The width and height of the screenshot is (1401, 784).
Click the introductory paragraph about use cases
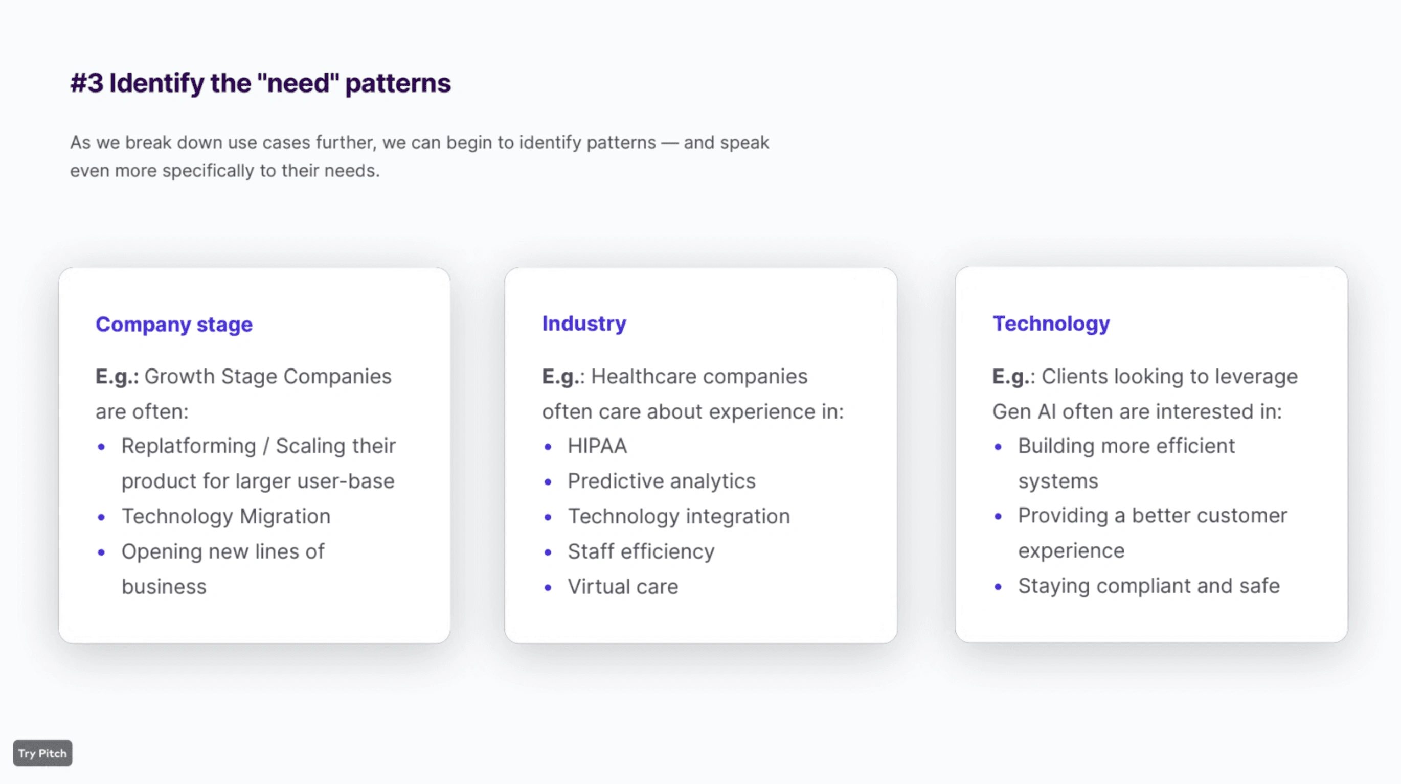click(419, 156)
